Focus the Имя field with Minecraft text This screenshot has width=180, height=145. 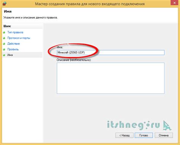(111, 52)
